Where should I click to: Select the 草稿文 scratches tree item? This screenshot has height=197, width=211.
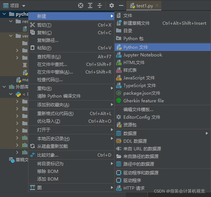coord(19,160)
